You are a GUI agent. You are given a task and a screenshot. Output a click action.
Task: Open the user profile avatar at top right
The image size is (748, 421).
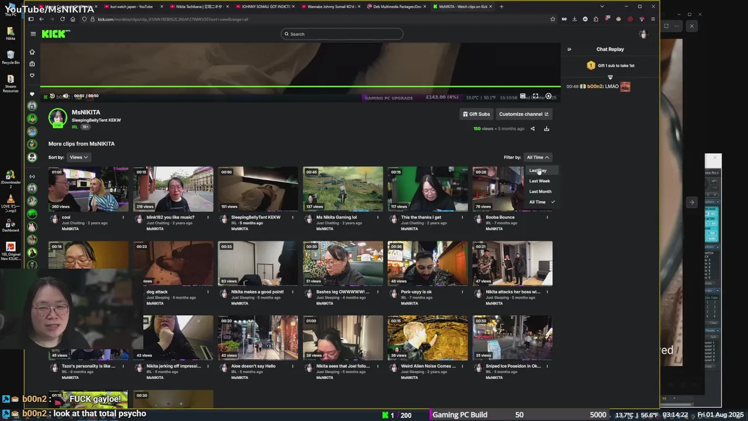click(643, 34)
